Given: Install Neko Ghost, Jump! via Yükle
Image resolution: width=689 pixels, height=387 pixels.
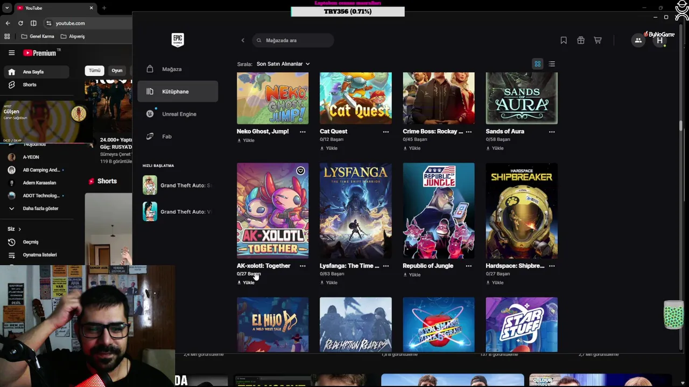Looking at the screenshot, I should click(245, 140).
